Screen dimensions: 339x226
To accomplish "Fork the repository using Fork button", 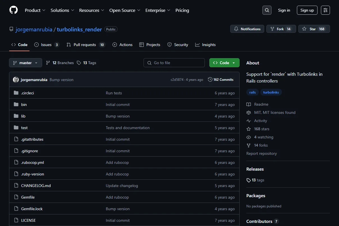I will 281,29.
